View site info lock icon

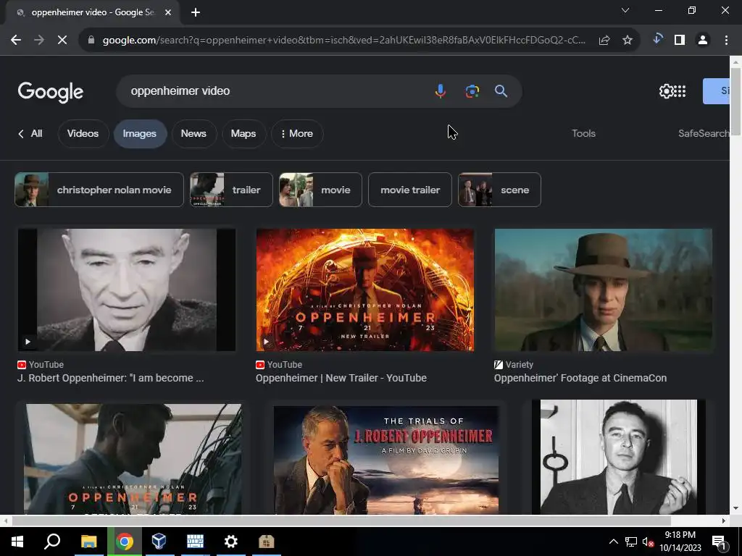[91, 41]
